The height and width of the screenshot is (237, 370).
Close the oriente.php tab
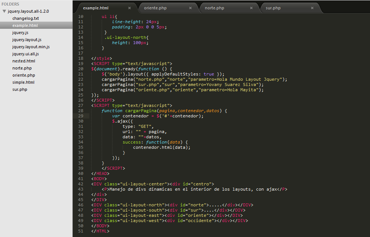pyautogui.click(x=190, y=7)
